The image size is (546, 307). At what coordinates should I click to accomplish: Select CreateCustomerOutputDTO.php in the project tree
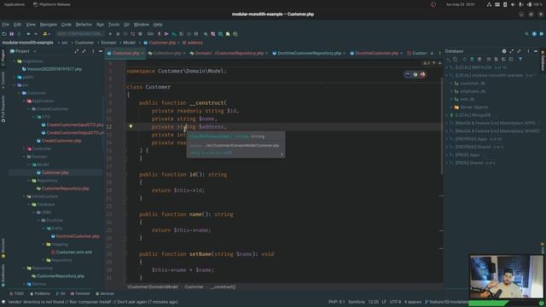click(72, 133)
